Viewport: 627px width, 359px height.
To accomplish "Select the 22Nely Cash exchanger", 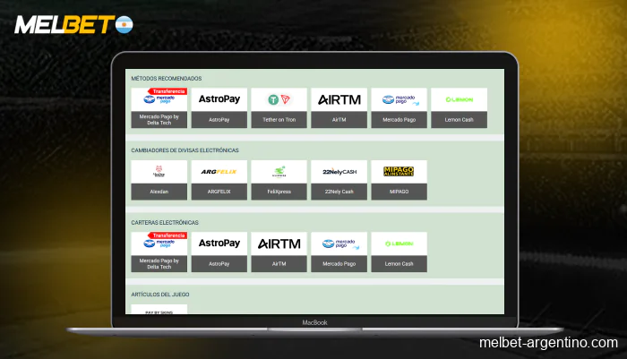I will pyautogui.click(x=339, y=179).
